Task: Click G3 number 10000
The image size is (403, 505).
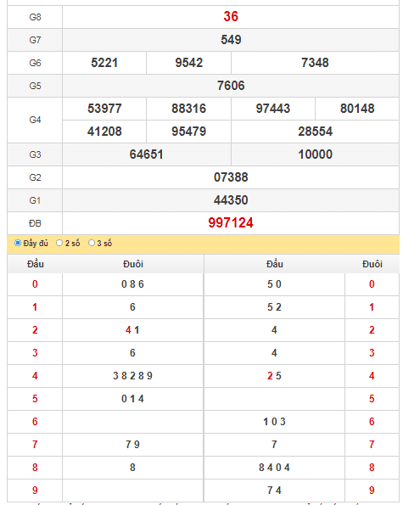Action: click(x=315, y=154)
